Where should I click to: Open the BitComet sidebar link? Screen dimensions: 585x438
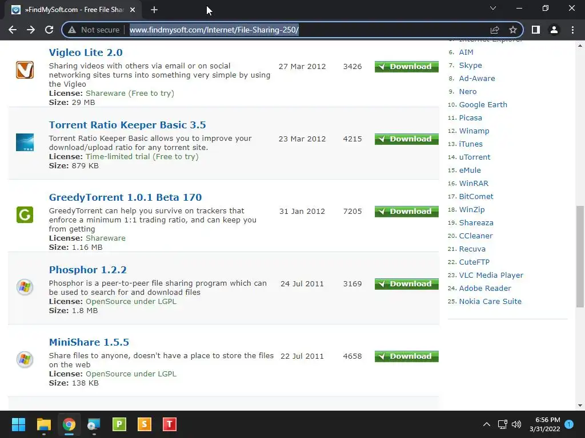pyautogui.click(x=476, y=196)
